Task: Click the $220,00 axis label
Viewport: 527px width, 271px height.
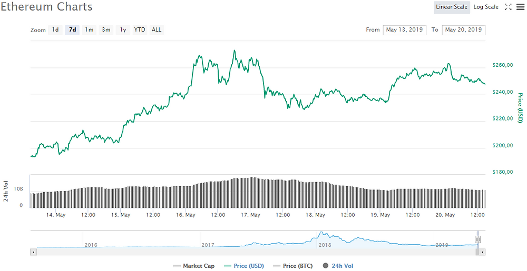Action: pyautogui.click(x=503, y=118)
